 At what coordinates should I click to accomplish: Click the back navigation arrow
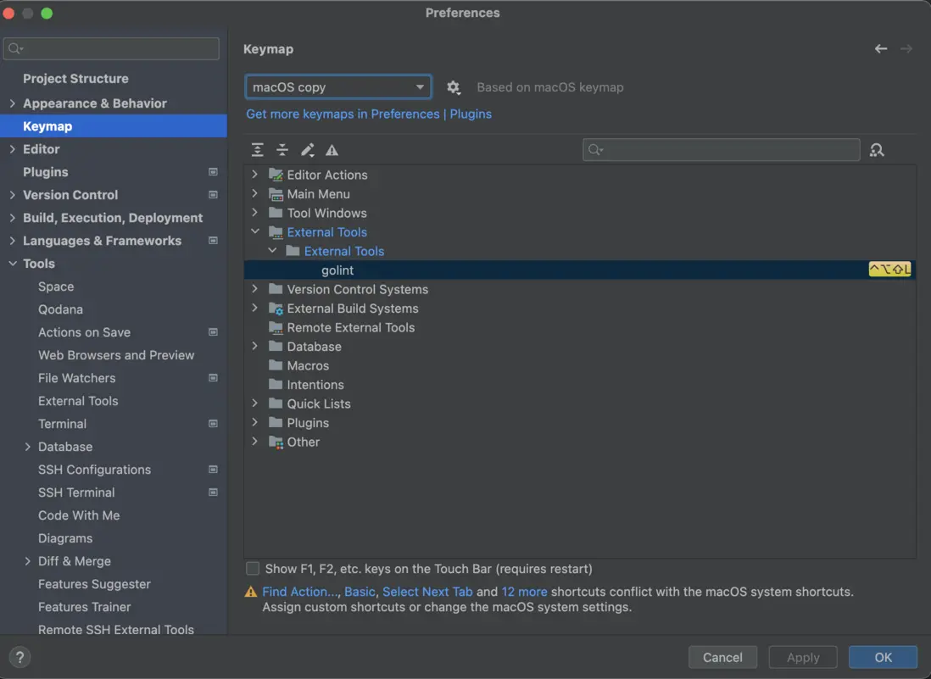[881, 49]
